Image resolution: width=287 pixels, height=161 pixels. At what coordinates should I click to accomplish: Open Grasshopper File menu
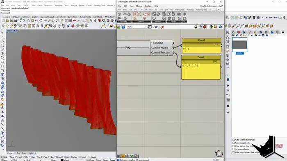pyautogui.click(x=120, y=6)
